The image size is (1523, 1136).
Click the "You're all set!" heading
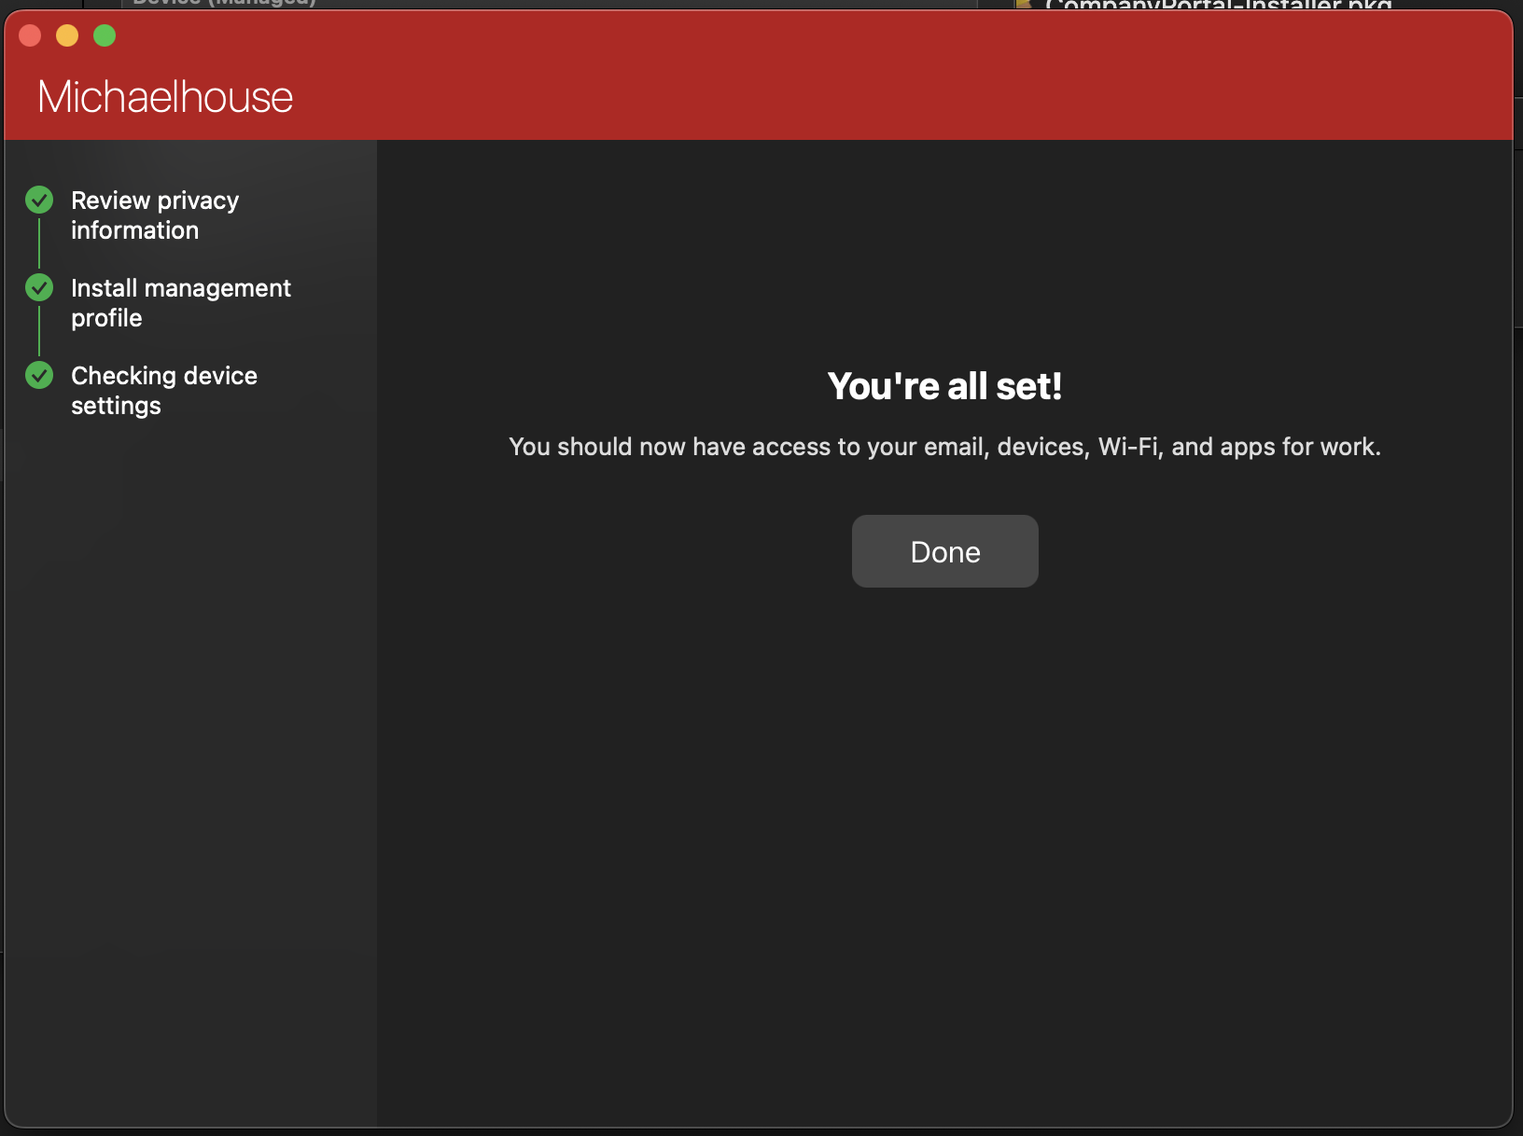944,386
